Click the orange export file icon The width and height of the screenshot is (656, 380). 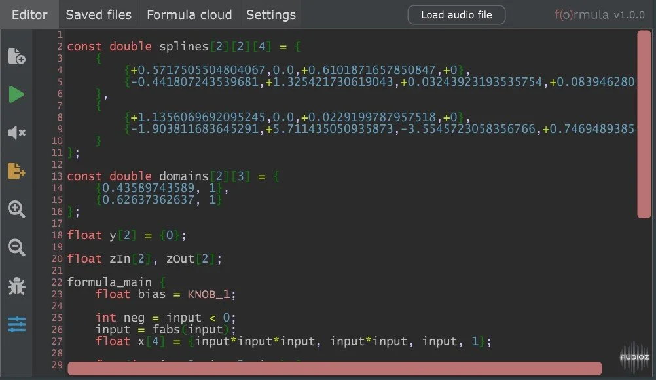coord(16,171)
